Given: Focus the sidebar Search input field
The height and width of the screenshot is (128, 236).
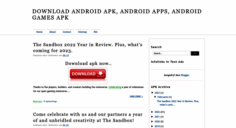Looking at the screenshot, I should tap(171, 53).
